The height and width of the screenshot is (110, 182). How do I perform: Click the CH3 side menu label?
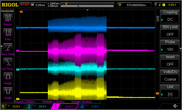158,18
